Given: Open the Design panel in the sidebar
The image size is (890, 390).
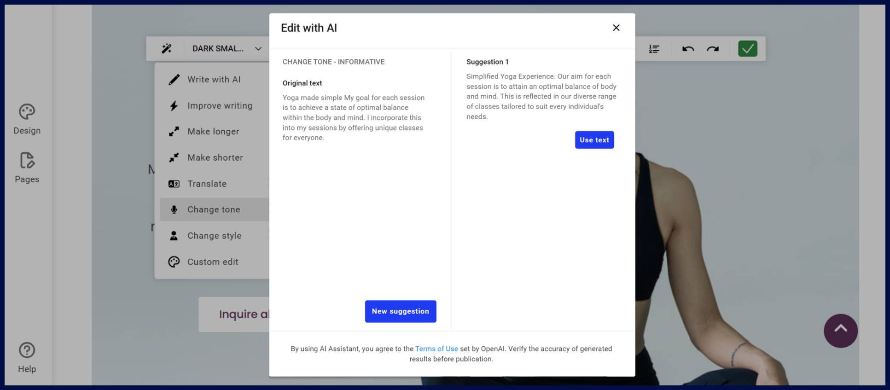Looking at the screenshot, I should [27, 119].
